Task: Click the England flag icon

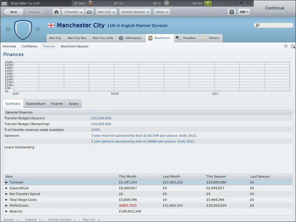Action: coord(51,25)
